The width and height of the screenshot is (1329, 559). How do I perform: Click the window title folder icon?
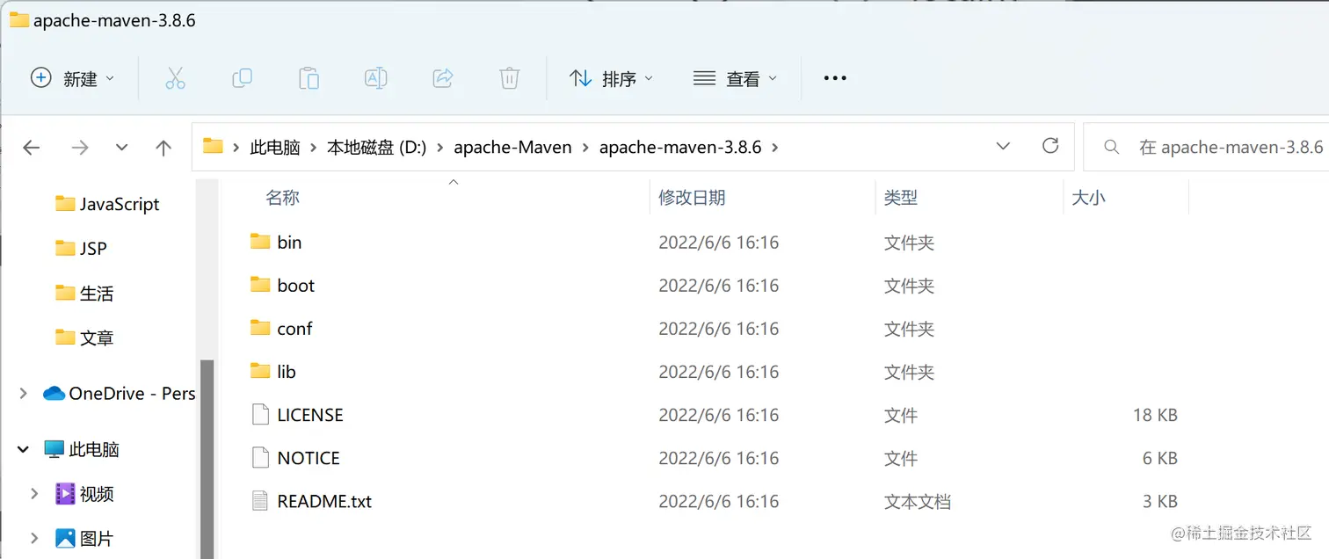click(x=18, y=19)
